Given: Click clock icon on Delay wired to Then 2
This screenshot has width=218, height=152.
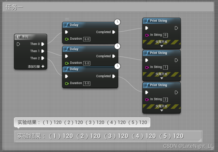Looking at the screenshot, I should (x=117, y=66).
